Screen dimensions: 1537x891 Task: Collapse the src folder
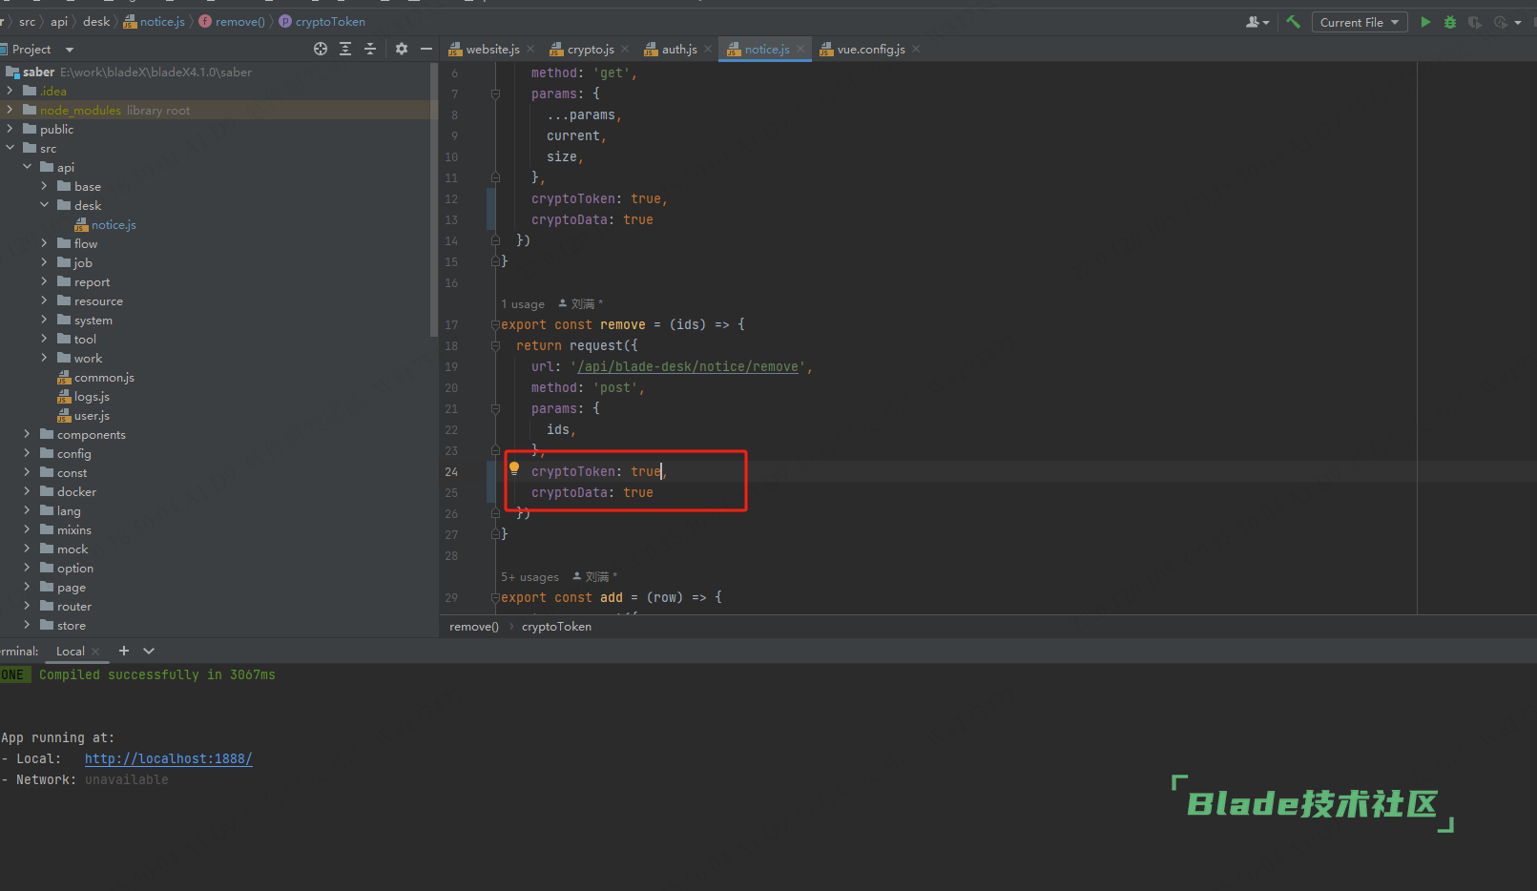click(x=10, y=148)
